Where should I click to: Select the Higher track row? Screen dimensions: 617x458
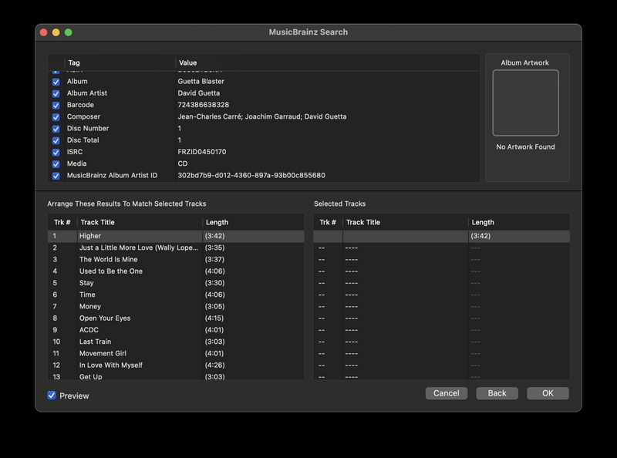(x=176, y=236)
